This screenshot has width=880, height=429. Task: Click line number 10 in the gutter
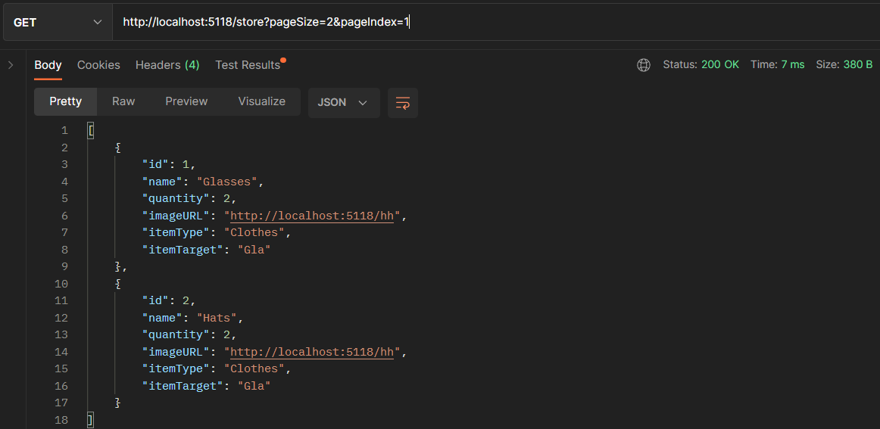(62, 284)
